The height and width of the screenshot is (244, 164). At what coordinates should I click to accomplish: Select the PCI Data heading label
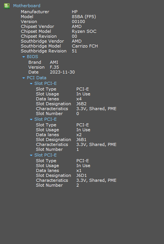(37, 78)
